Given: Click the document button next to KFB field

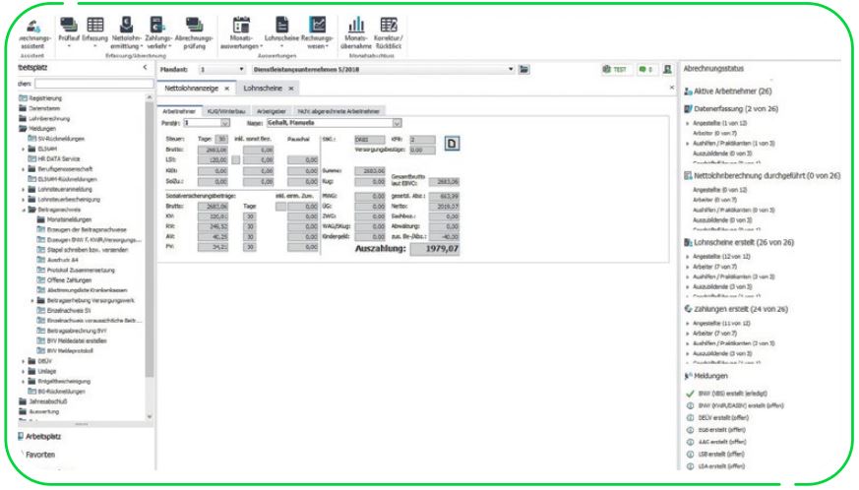Looking at the screenshot, I should [454, 145].
